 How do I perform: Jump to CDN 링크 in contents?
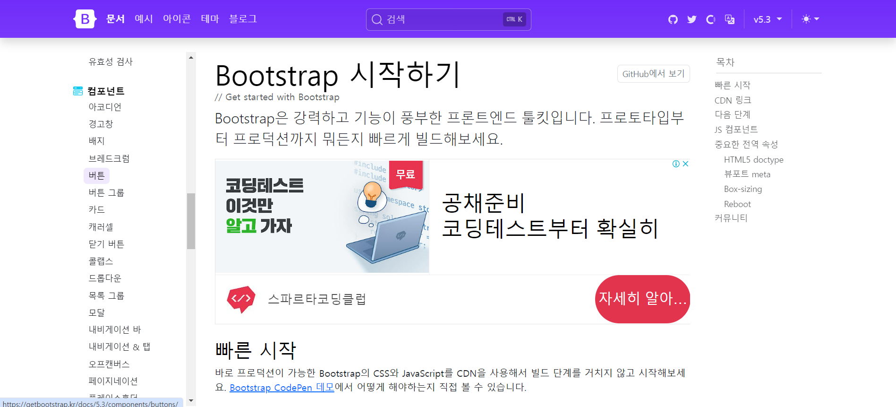733,100
